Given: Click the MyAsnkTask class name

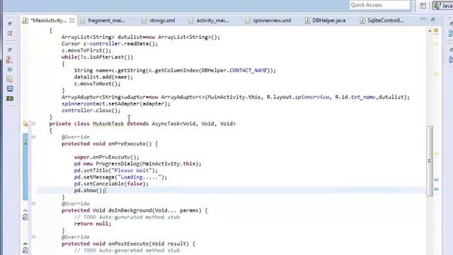Looking at the screenshot, I should [x=108, y=124].
